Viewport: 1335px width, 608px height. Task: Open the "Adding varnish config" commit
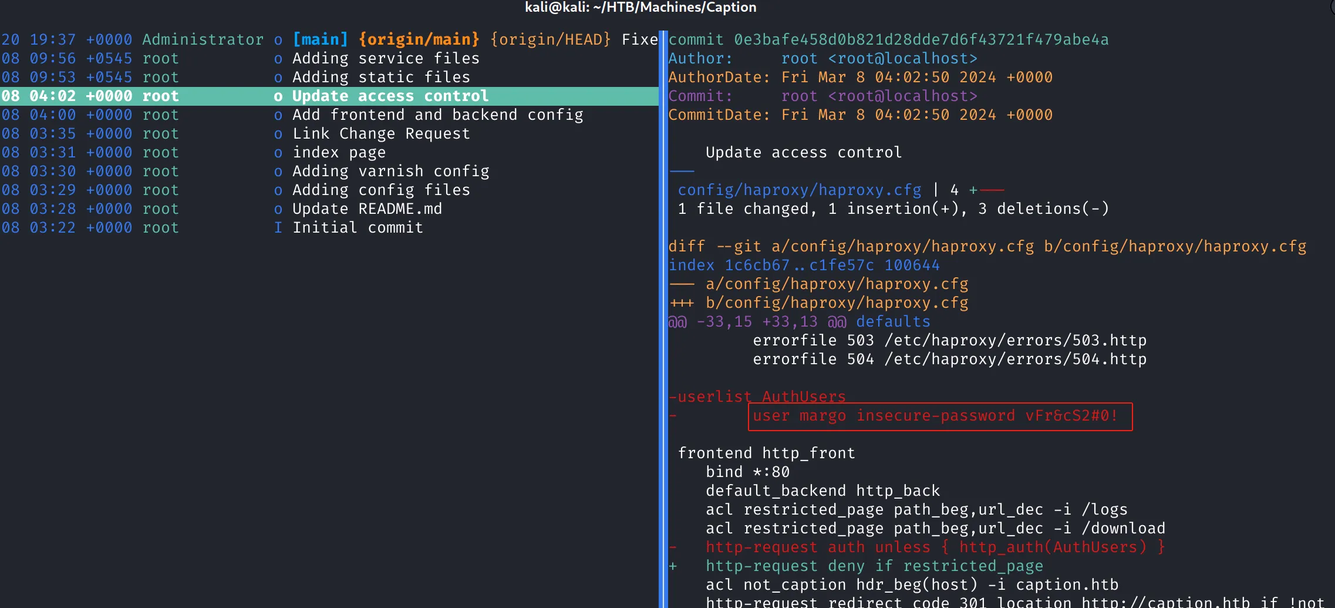pyautogui.click(x=329, y=171)
